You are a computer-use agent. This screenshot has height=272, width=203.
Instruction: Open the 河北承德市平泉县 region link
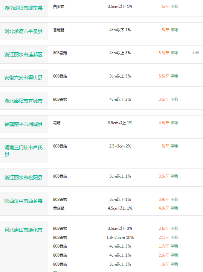tap(23, 31)
